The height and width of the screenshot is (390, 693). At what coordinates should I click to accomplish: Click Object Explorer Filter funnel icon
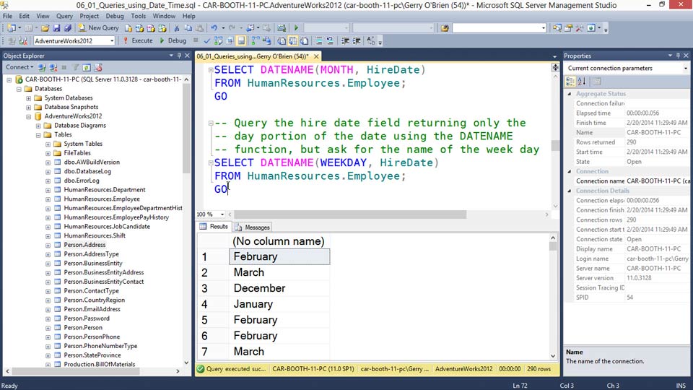coord(76,67)
